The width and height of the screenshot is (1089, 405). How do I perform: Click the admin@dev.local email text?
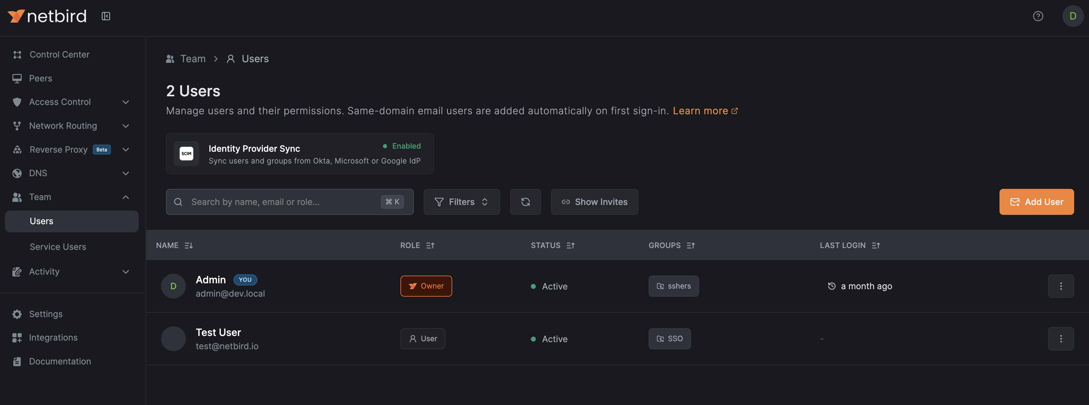pyautogui.click(x=230, y=294)
